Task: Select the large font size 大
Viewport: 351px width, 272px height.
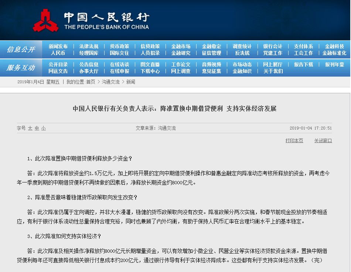Action: click(30, 128)
